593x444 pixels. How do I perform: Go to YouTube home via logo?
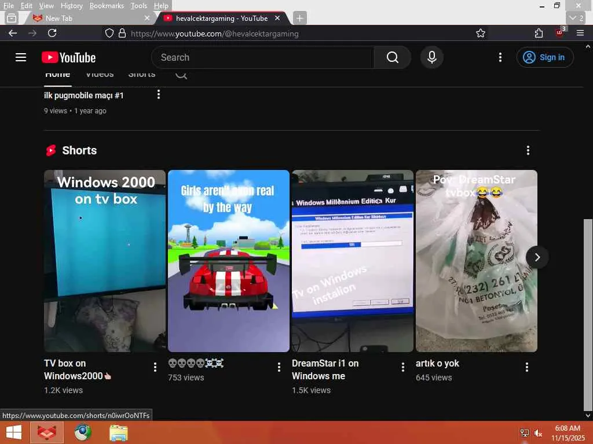[x=68, y=57]
